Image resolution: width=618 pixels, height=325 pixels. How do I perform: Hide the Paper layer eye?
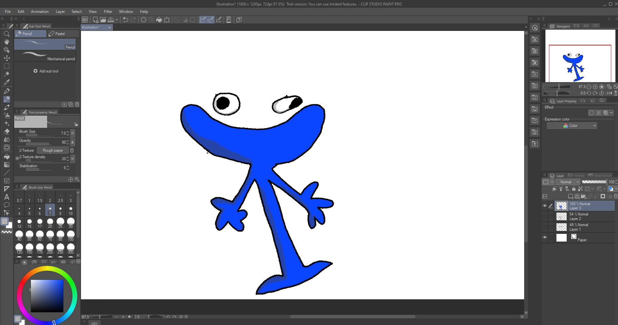pos(545,238)
